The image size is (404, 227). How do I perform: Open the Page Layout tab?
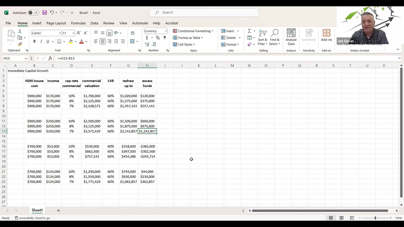(56, 23)
